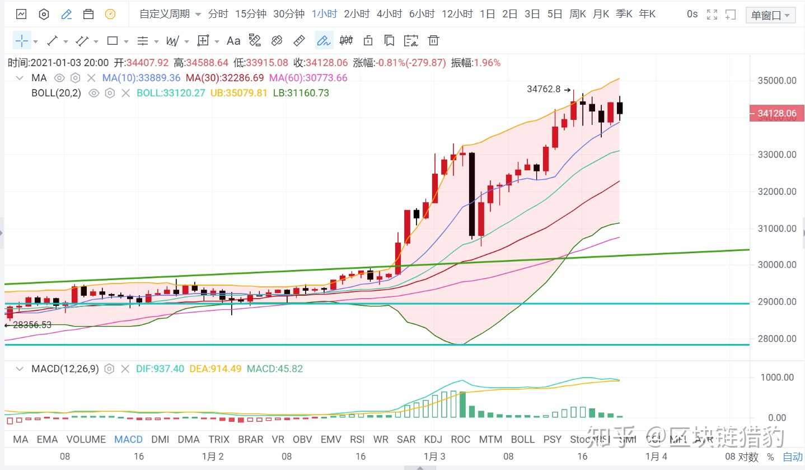Expand horizontal levels tool dropdown arrow
805x470 pixels.
157,41
